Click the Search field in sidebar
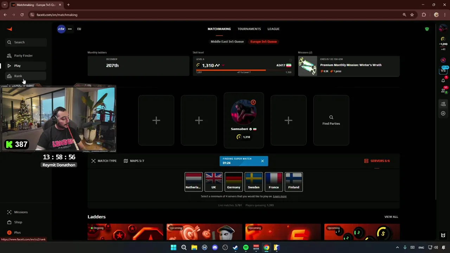 pos(26,42)
